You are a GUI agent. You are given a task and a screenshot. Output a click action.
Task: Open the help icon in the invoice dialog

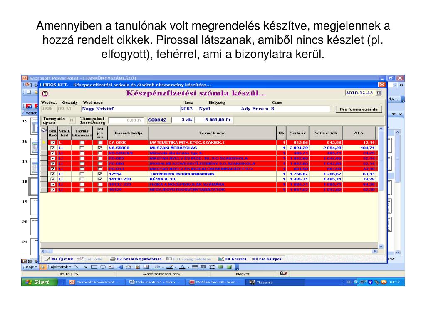click(x=45, y=94)
